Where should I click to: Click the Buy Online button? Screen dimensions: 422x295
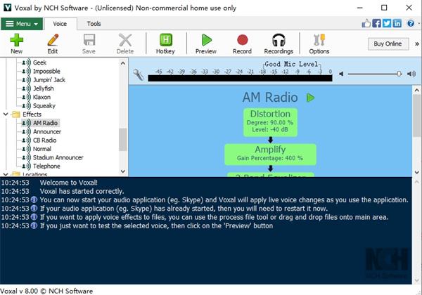(x=388, y=44)
